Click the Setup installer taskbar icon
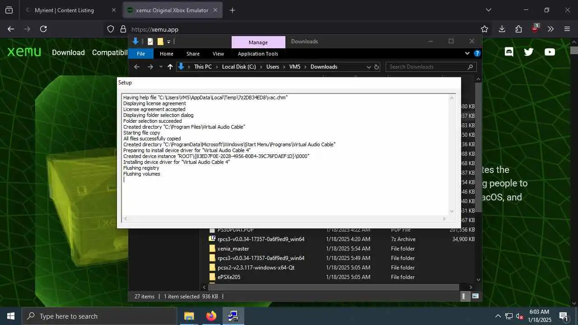 click(233, 316)
